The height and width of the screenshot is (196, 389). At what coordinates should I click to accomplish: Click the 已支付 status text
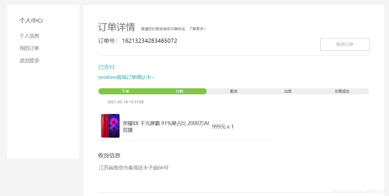click(x=107, y=67)
